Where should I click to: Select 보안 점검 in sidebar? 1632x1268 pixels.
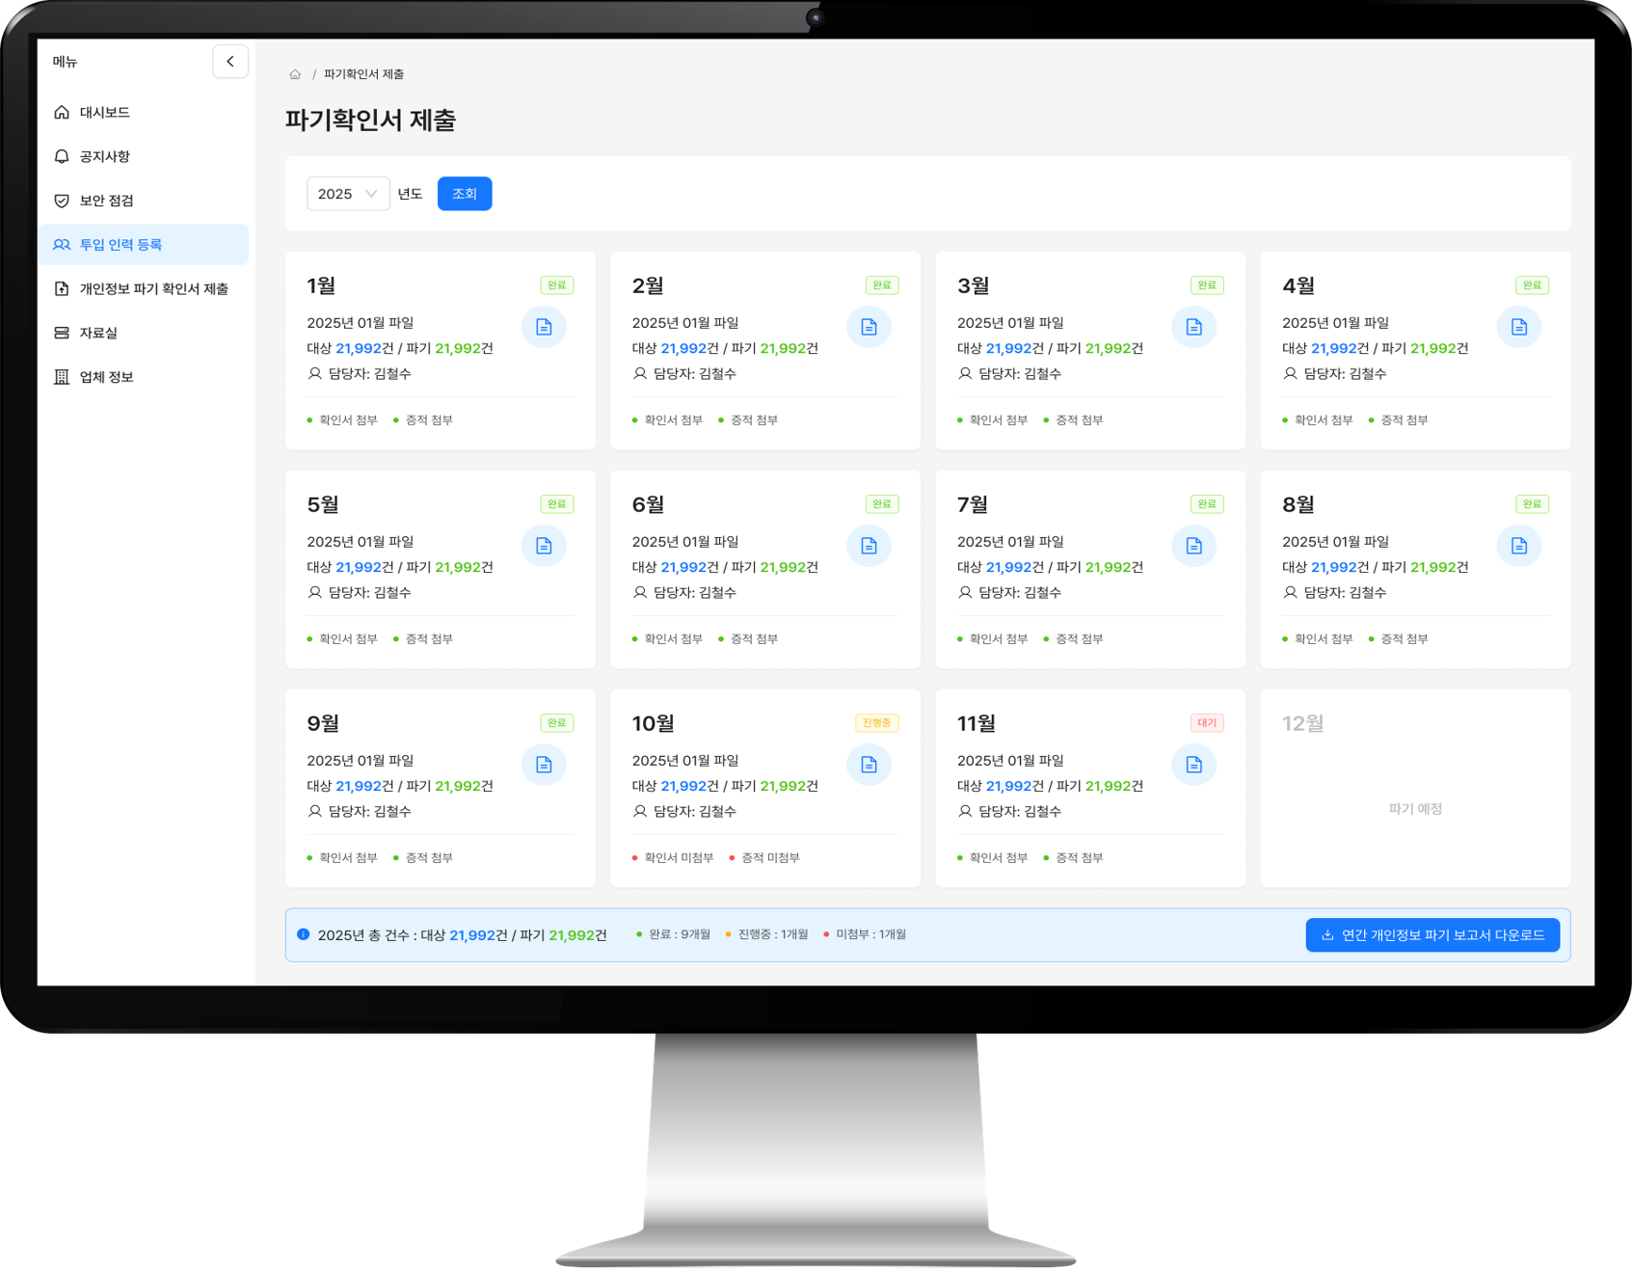106,201
